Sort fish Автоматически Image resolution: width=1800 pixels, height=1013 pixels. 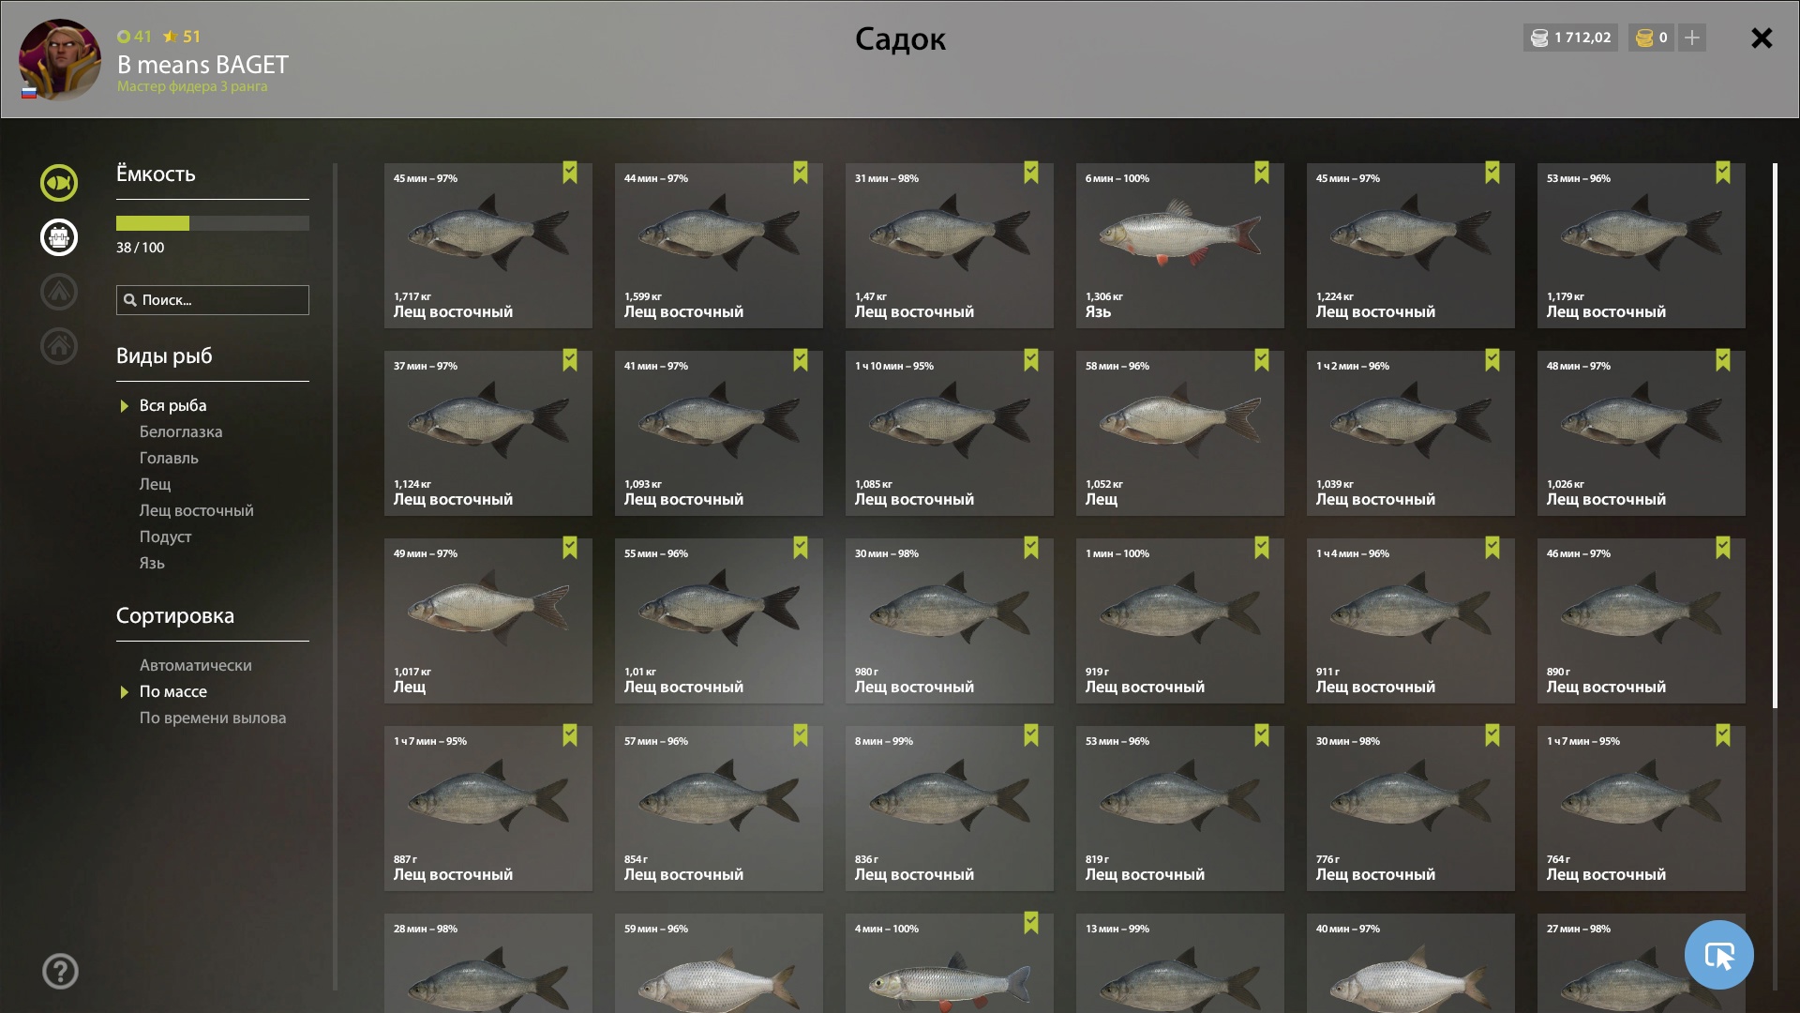[195, 665]
